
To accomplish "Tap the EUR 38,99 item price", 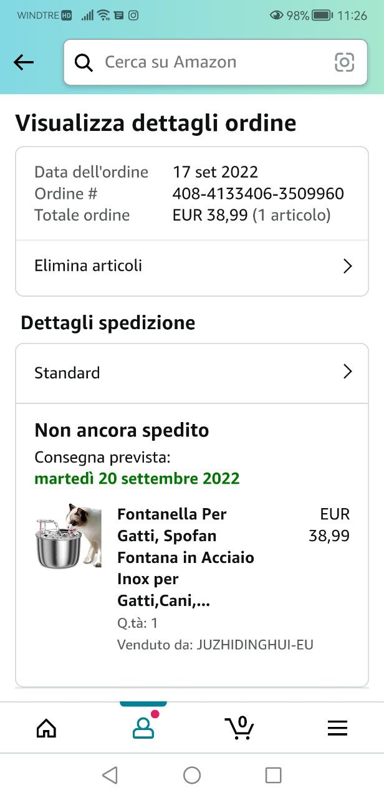I will tap(330, 525).
